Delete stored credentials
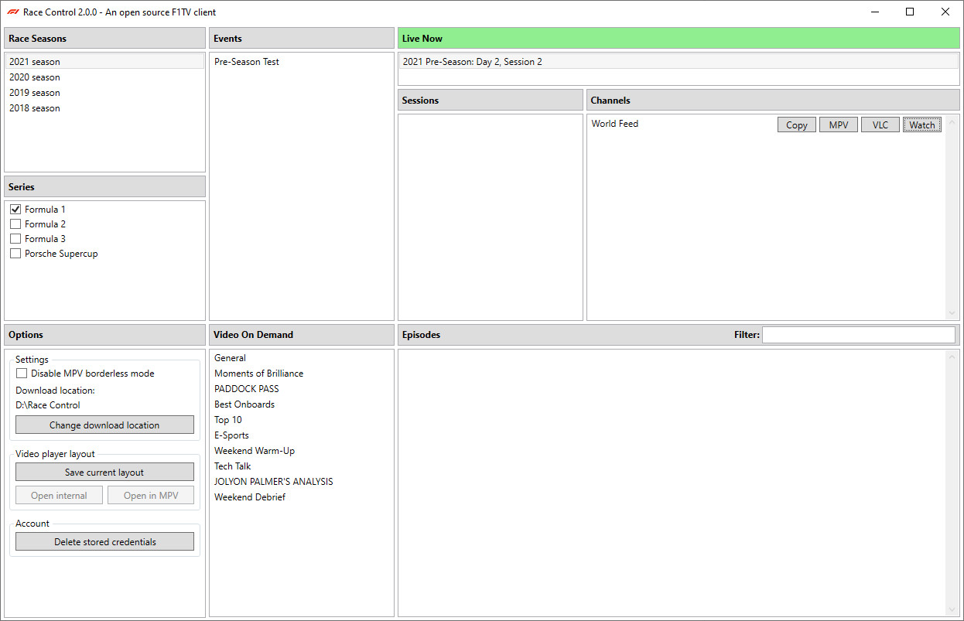 coord(104,542)
